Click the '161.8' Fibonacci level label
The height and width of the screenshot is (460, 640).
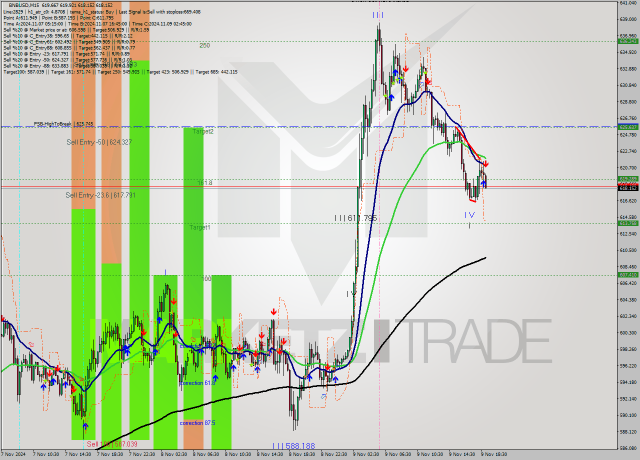(204, 183)
